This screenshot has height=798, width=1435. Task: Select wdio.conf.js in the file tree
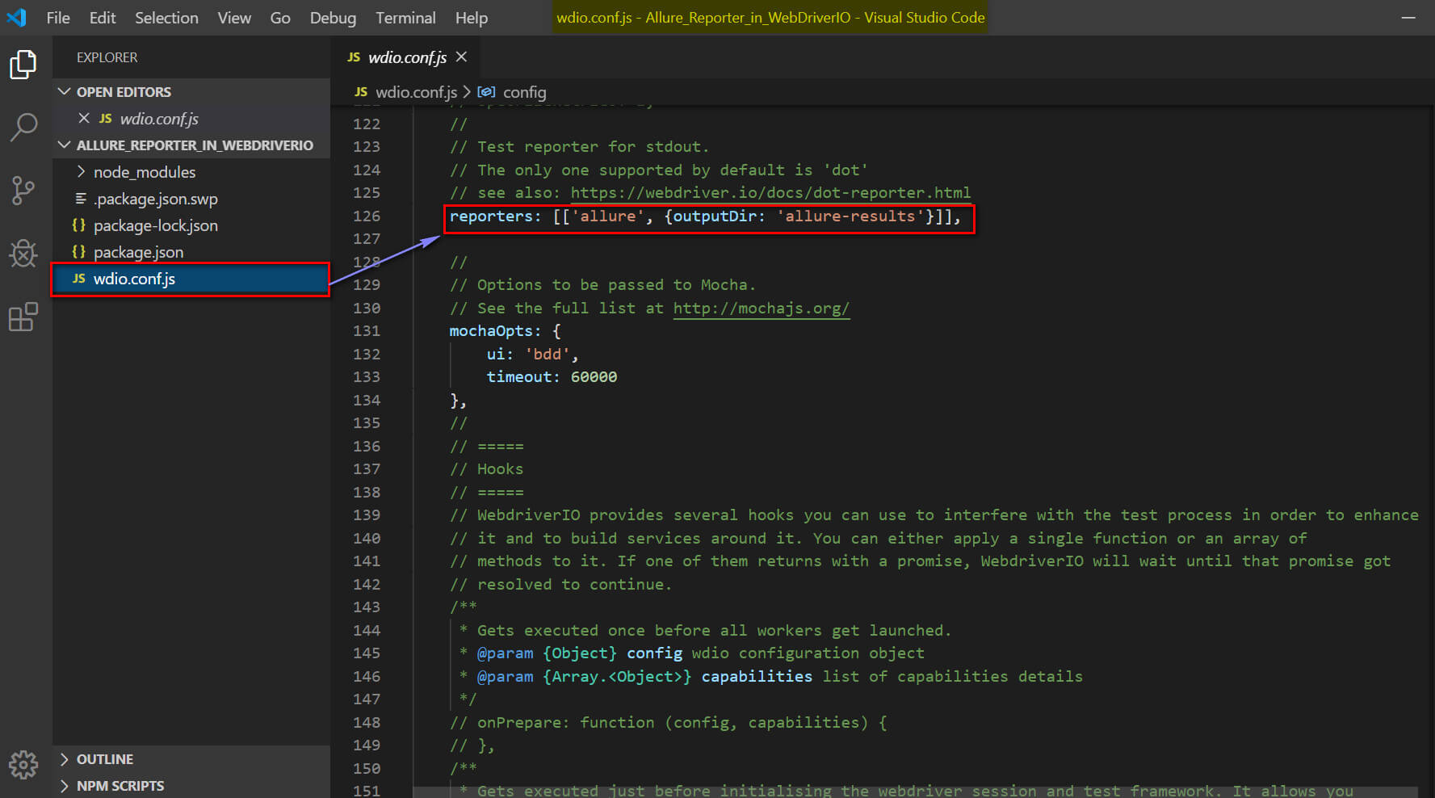click(191, 279)
